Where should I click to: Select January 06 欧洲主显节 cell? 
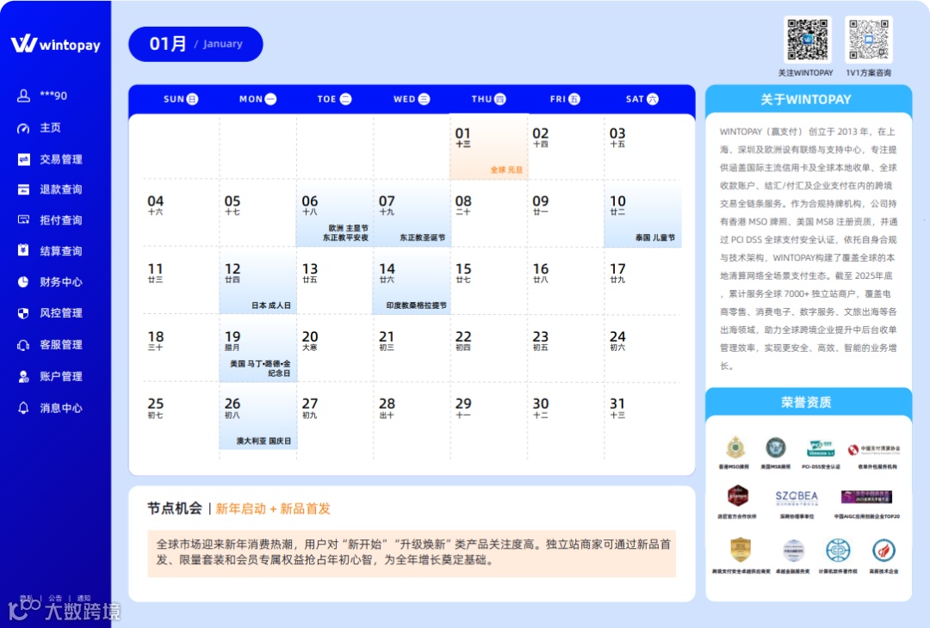pos(334,214)
